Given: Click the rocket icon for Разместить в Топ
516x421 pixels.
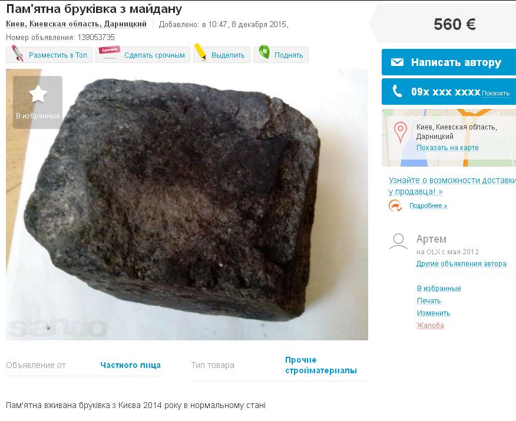Looking at the screenshot, I should 17,54.
